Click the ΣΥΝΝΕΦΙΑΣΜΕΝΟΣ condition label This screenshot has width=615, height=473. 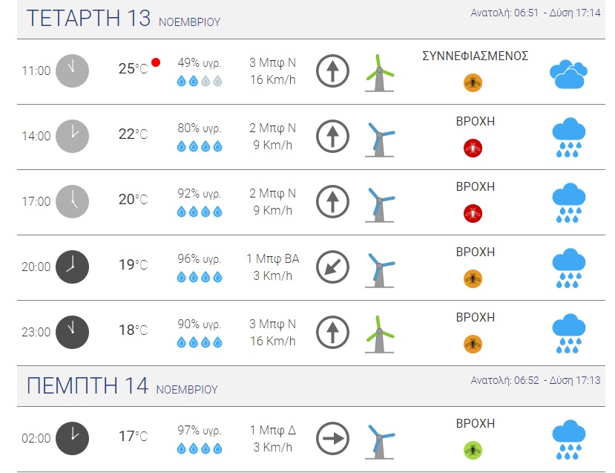475,56
